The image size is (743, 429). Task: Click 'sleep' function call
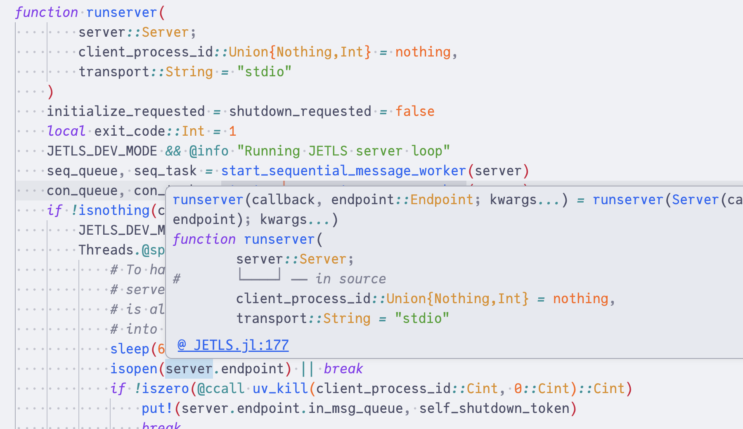tap(130, 349)
